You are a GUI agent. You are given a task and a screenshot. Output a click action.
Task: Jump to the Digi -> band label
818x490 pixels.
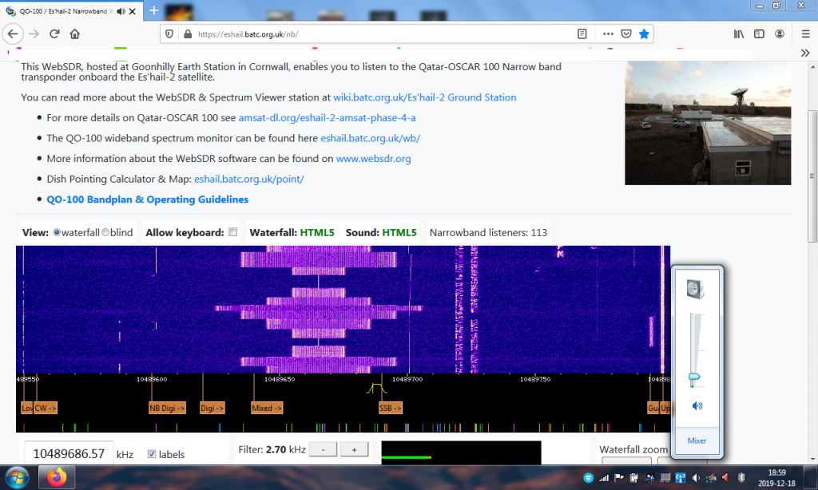tap(212, 408)
